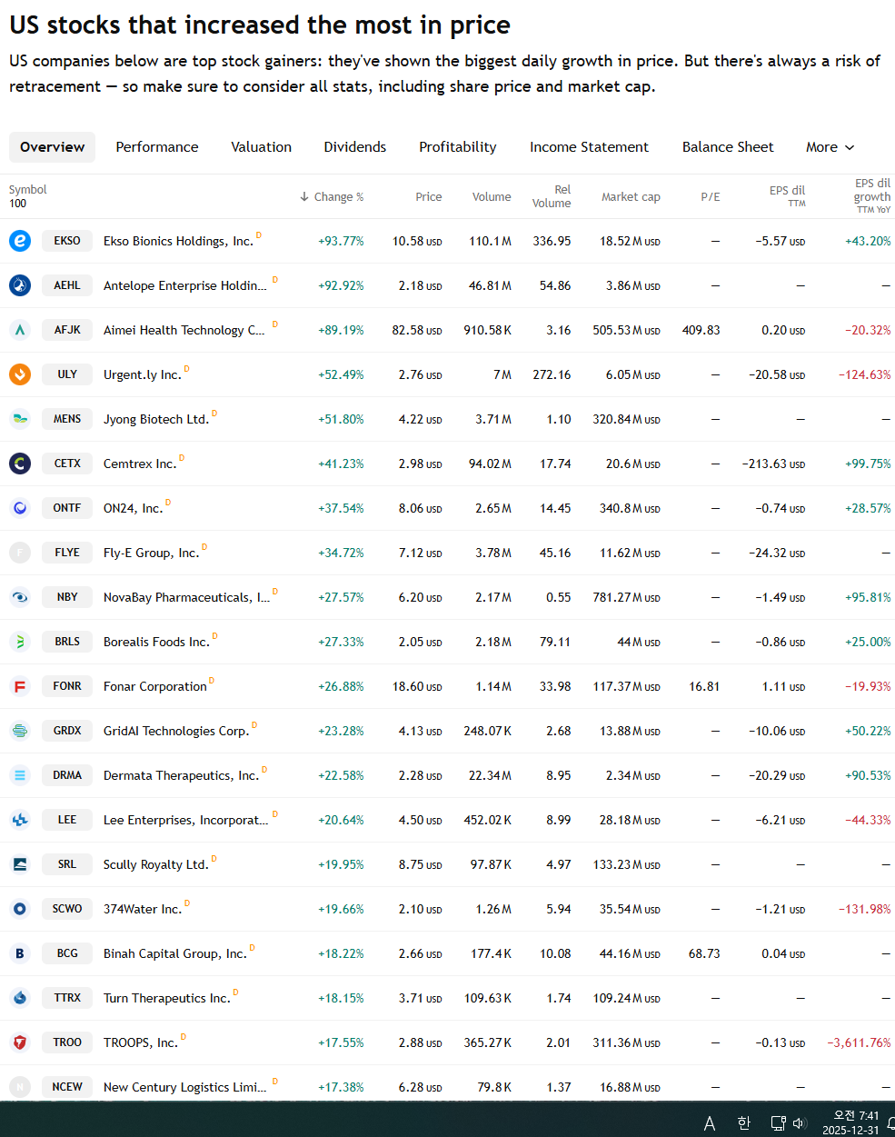Sort by the Rel Volume column header
This screenshot has height=1137, width=895.
point(552,196)
